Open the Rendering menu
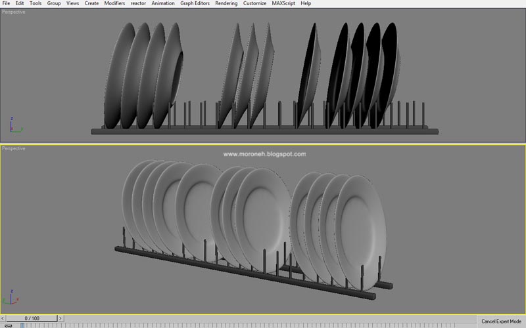The height and width of the screenshot is (328, 526). point(226,3)
